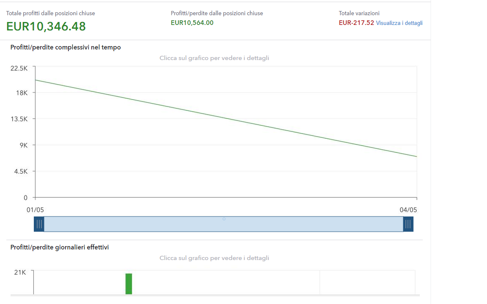Click the green bar in the daily profit chart

[129, 284]
